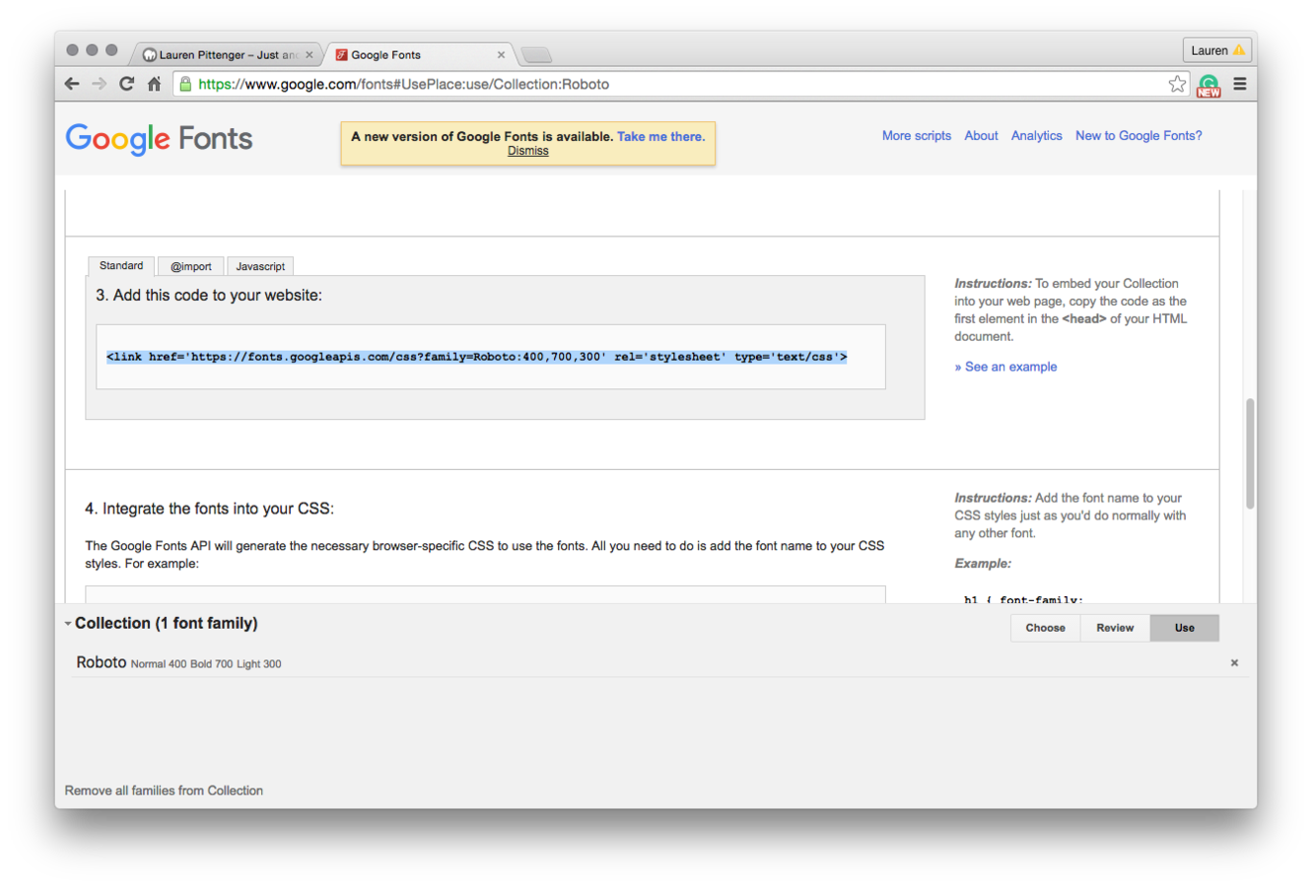Click the Google Fonts logo
The width and height of the screenshot is (1312, 887).
point(159,139)
